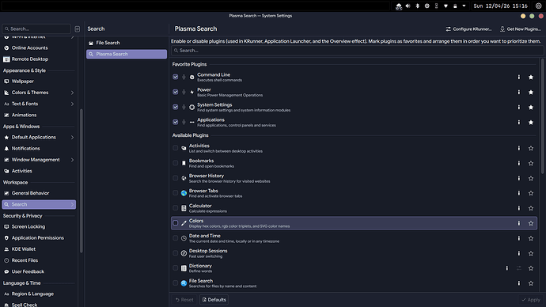The image size is (546, 307).
Task: Tick the Colors plugin checkbox
Action: pyautogui.click(x=175, y=223)
